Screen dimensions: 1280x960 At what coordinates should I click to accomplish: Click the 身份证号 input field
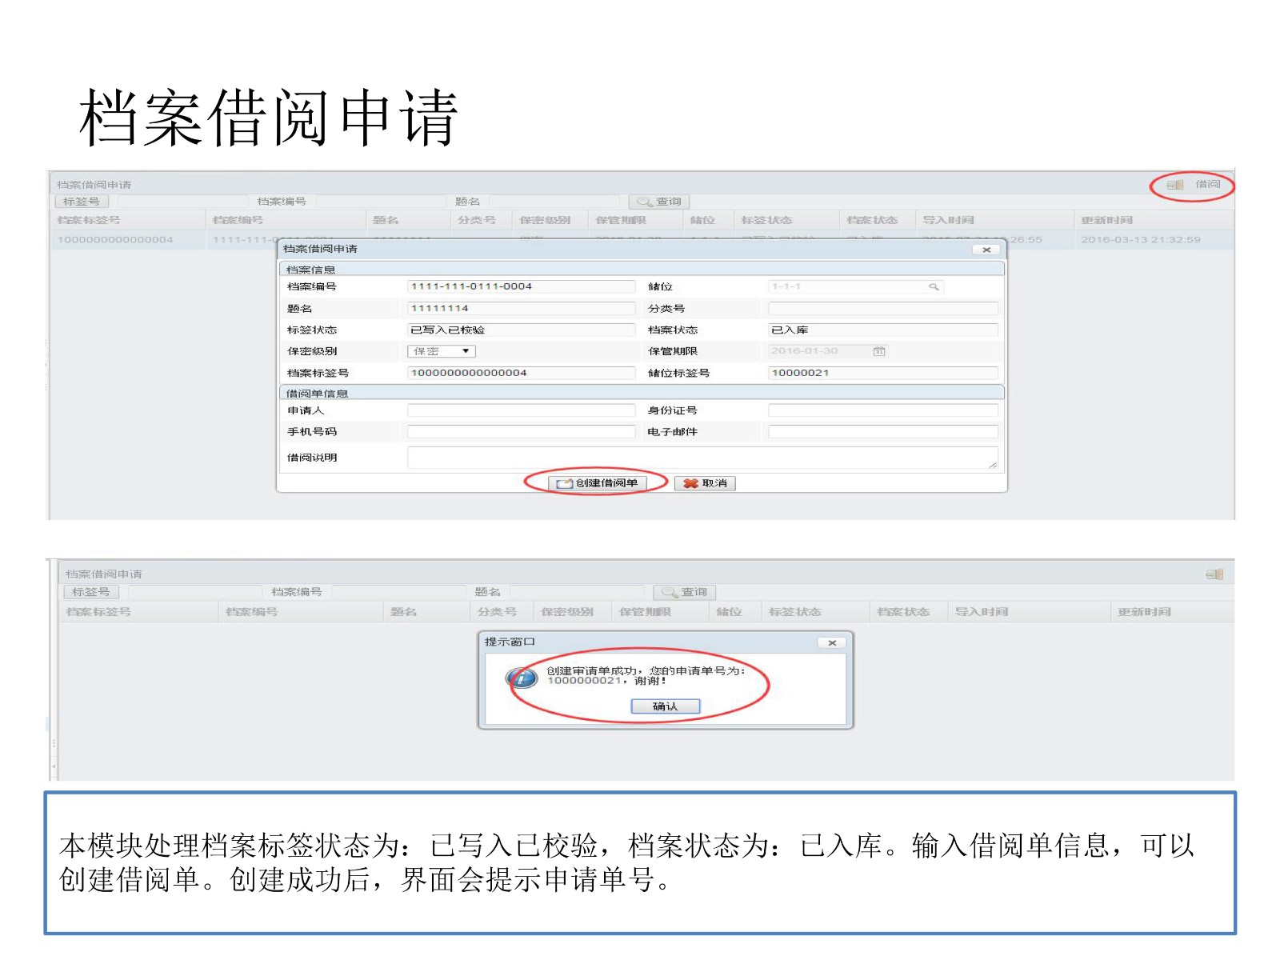pos(882,410)
